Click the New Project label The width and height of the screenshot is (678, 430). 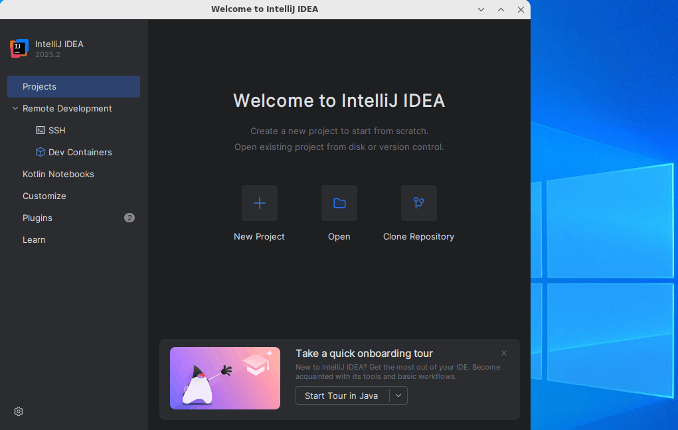point(259,236)
